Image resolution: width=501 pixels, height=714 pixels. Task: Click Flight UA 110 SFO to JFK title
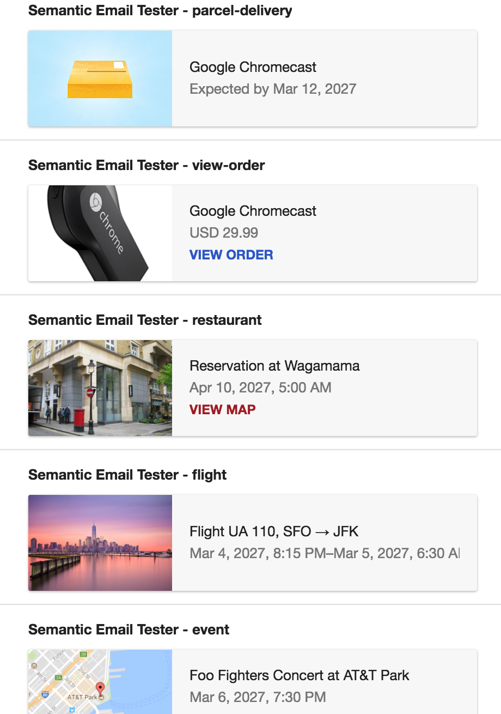[x=274, y=531]
